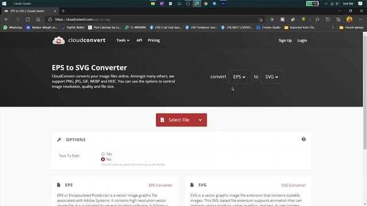Open the Imported from Chrome bookmarks folder
The image size is (367, 206).
pyautogui.click(x=300, y=27)
